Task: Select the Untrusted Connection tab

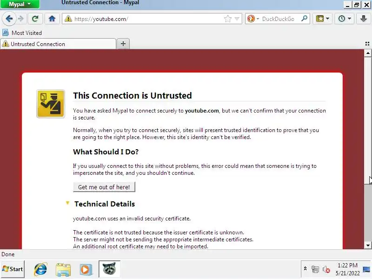Action: (x=58, y=44)
